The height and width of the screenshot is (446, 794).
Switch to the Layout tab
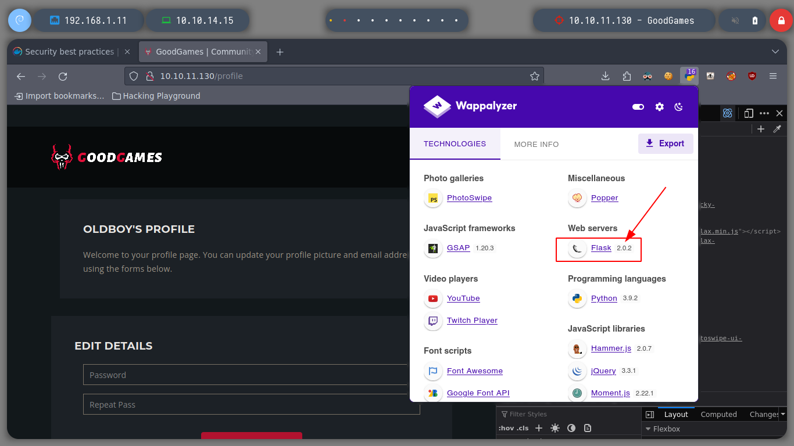tap(676, 414)
